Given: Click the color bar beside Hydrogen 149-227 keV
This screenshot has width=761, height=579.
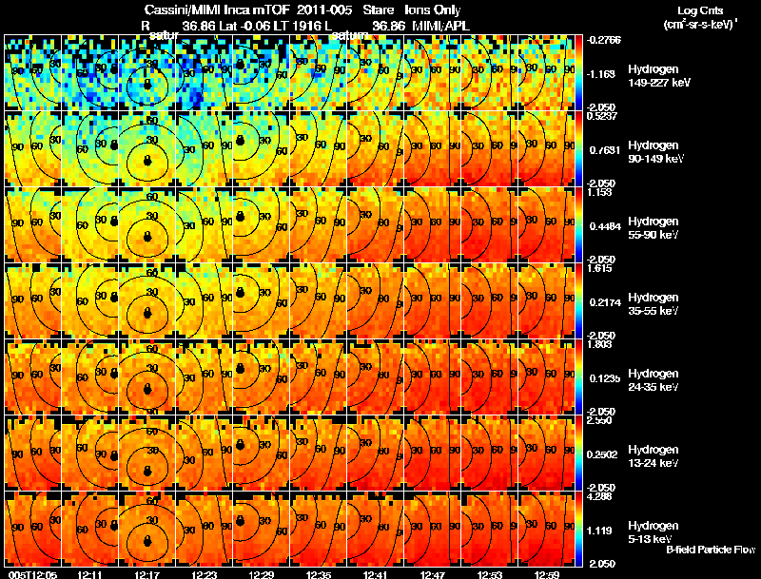Looking at the screenshot, I should click(578, 73).
